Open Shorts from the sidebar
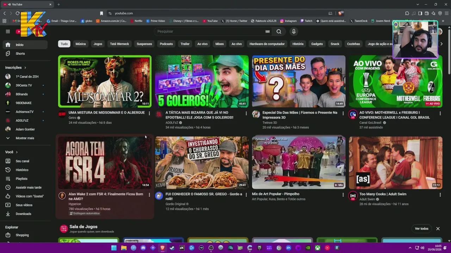The width and height of the screenshot is (451, 253). click(x=25, y=53)
